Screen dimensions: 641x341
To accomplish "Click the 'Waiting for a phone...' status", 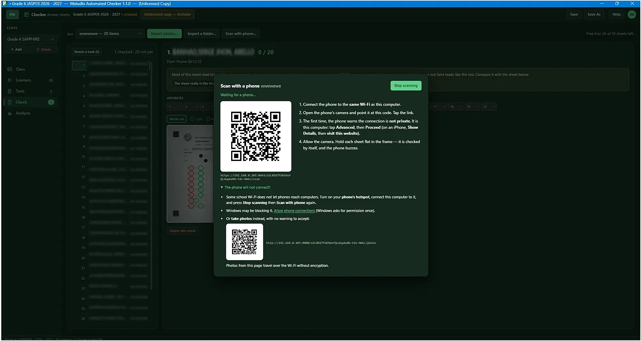I will pos(238,95).
